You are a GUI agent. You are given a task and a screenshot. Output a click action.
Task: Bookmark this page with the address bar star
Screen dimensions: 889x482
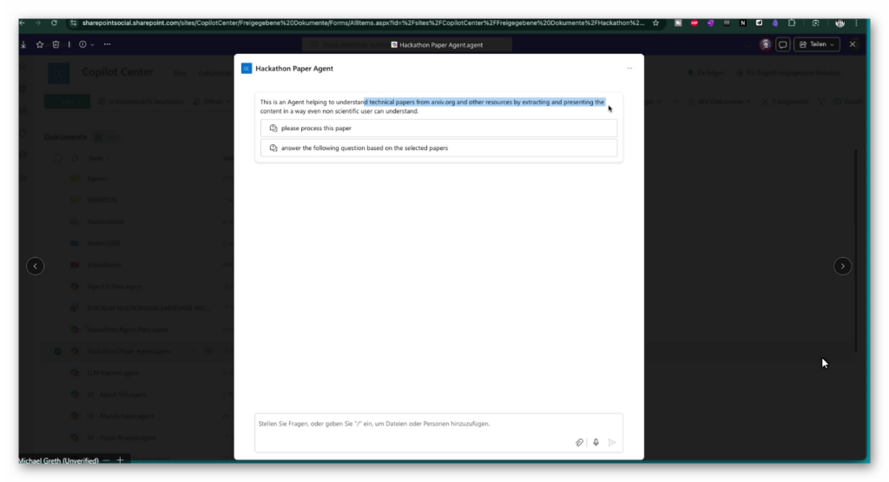[x=656, y=23]
